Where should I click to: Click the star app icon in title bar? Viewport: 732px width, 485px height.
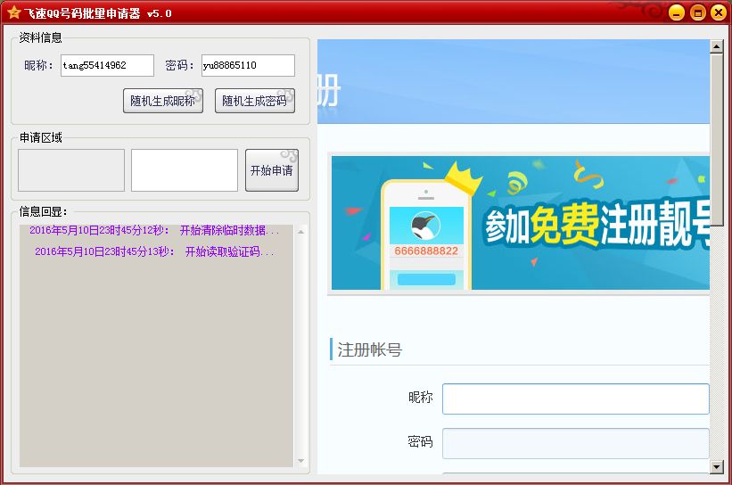(x=14, y=12)
